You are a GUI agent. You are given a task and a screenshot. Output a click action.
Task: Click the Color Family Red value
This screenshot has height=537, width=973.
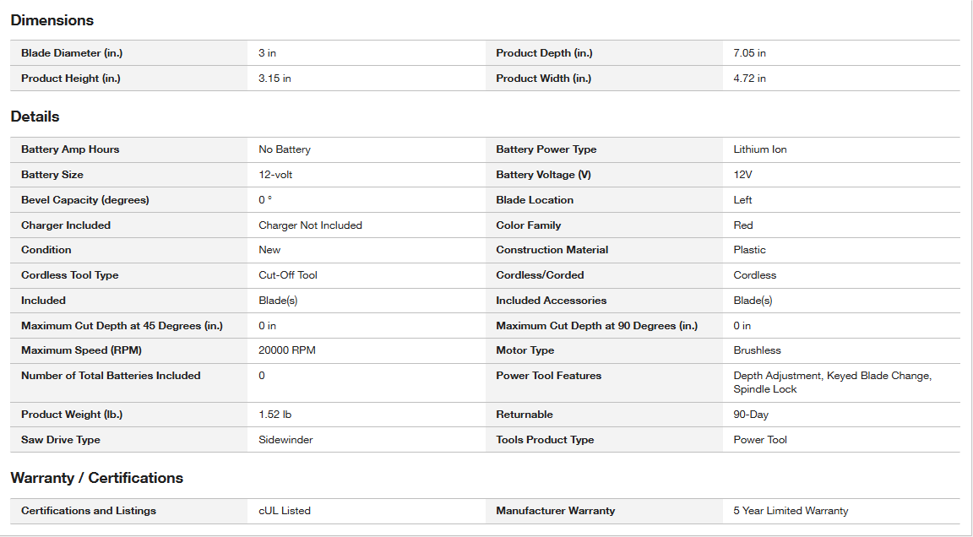(742, 225)
